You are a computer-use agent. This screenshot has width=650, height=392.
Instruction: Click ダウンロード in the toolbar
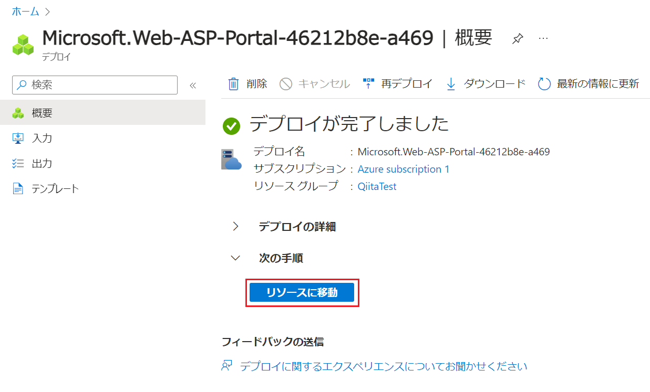pos(494,83)
